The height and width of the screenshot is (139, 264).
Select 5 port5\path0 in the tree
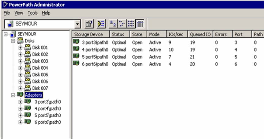pyautogui.click(x=48, y=115)
